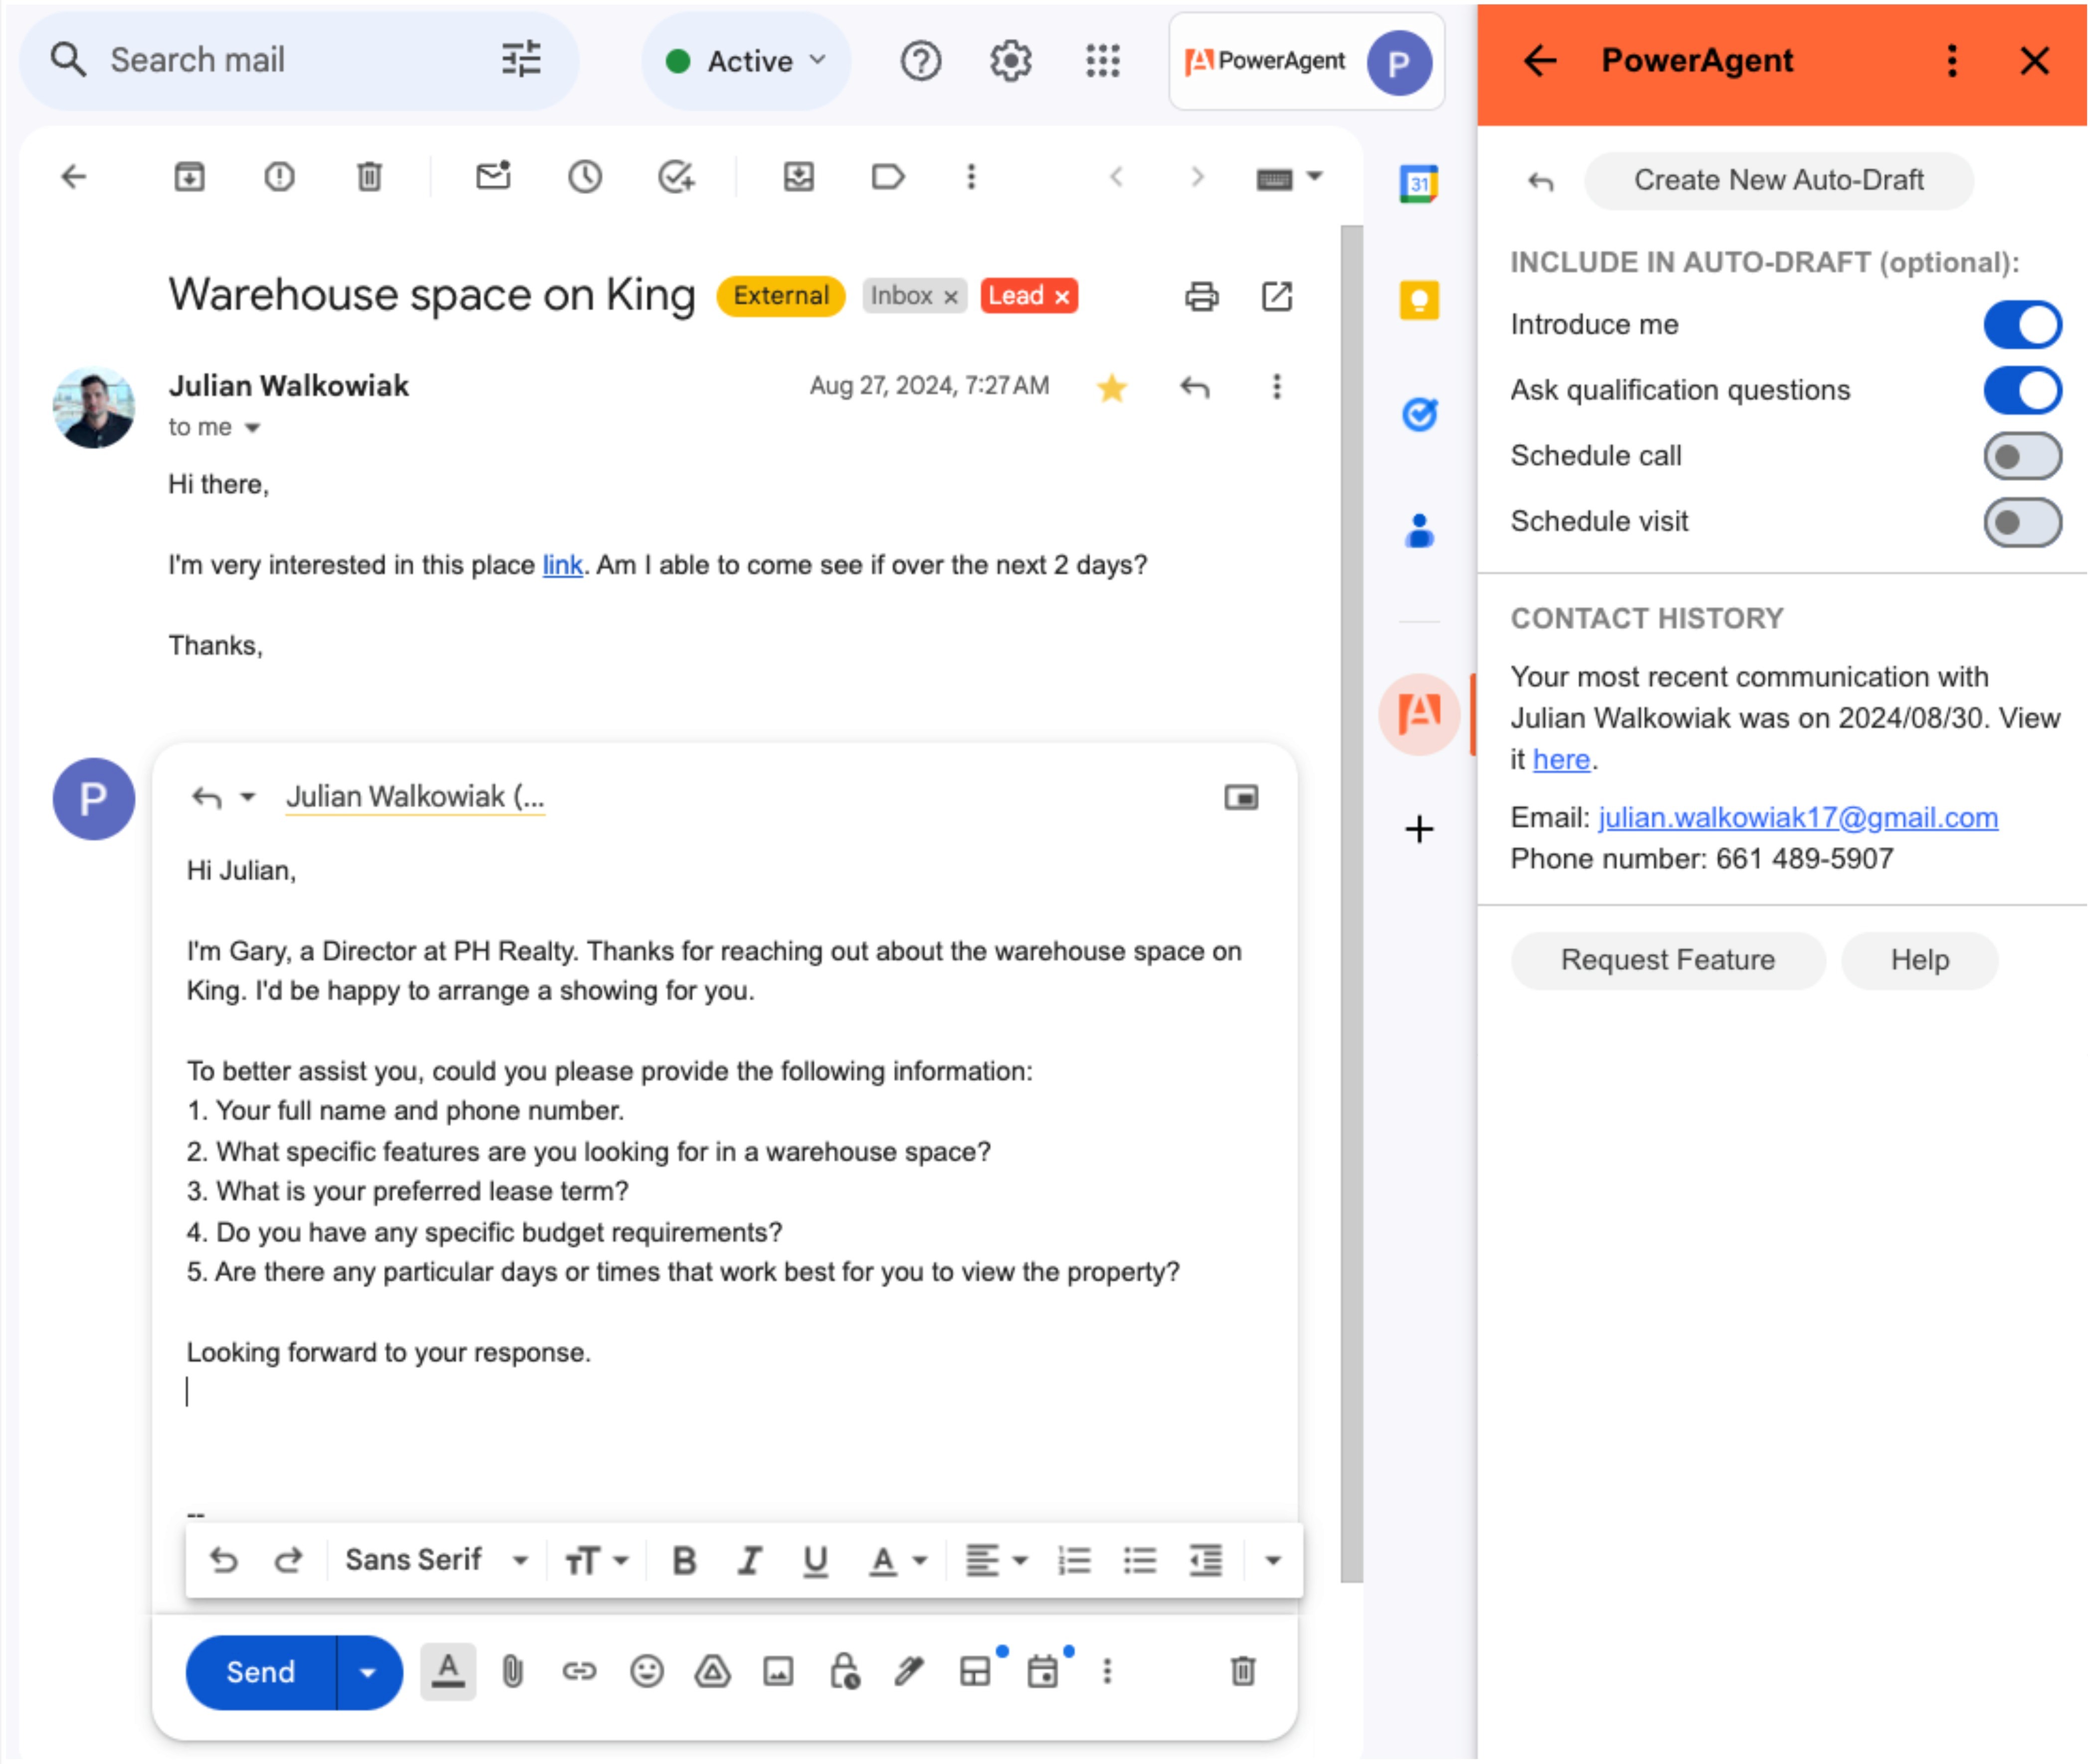This screenshot has height=1764, width=2090.
Task: Insert emoji into the reply
Action: click(x=646, y=1671)
